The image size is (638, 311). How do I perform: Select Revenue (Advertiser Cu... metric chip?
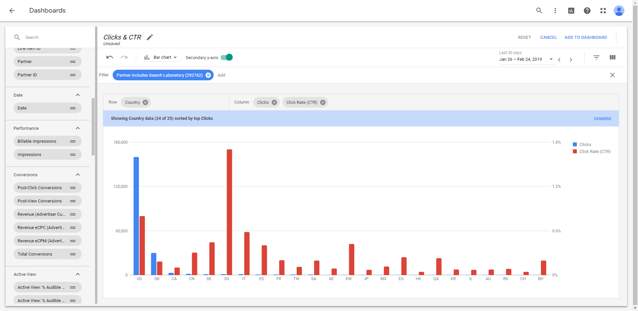point(48,214)
